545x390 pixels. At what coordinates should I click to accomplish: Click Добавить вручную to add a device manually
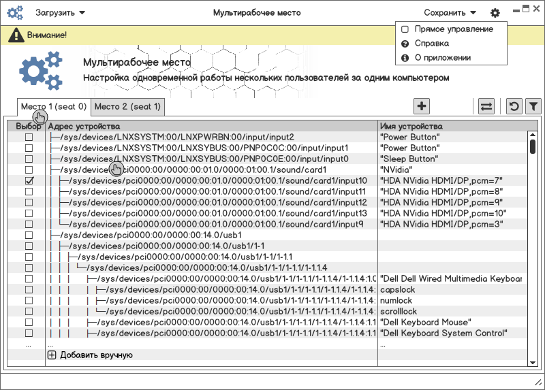coord(96,355)
